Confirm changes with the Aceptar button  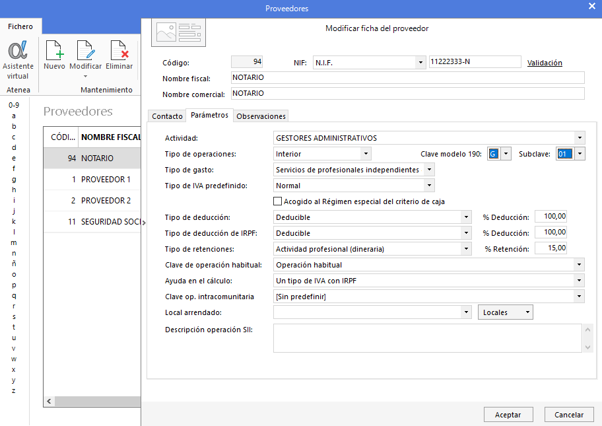(x=508, y=414)
